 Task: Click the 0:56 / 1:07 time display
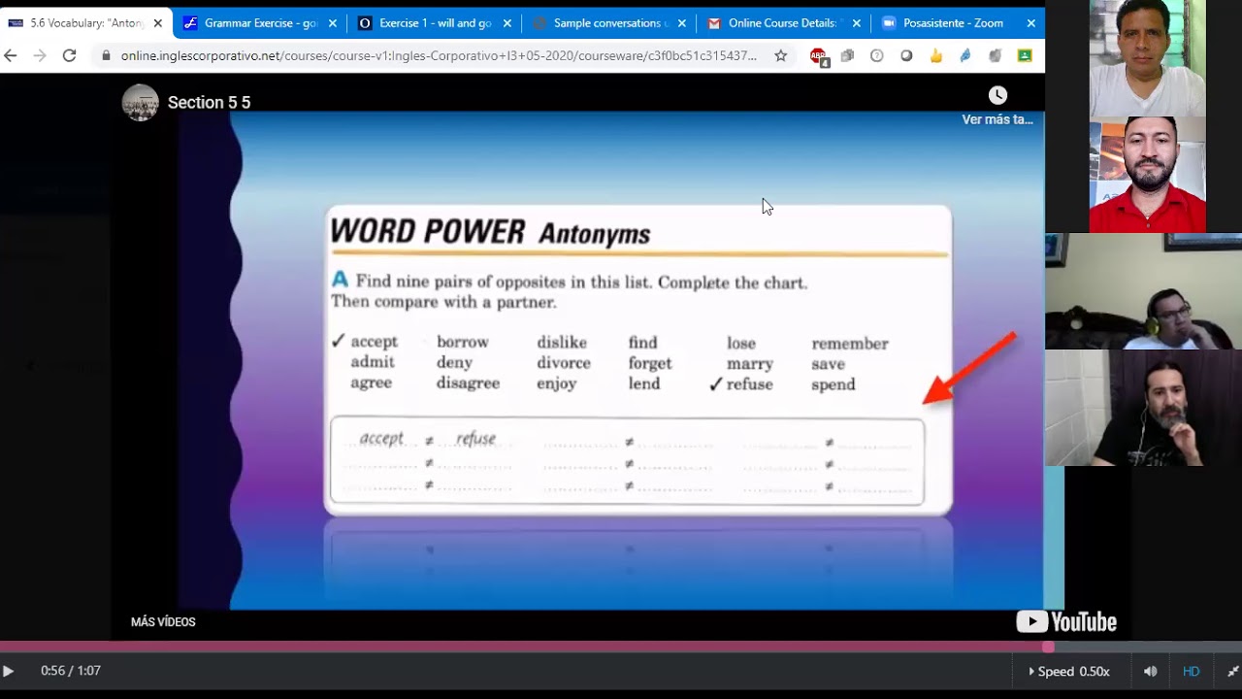pos(71,671)
